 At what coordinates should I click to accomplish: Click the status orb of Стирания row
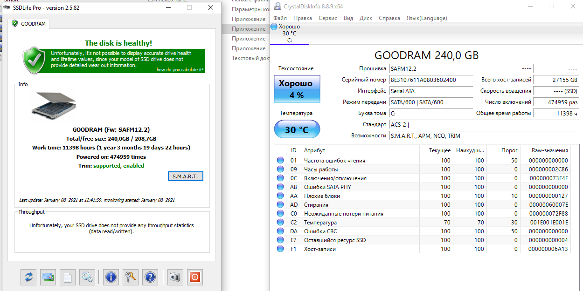point(280,205)
